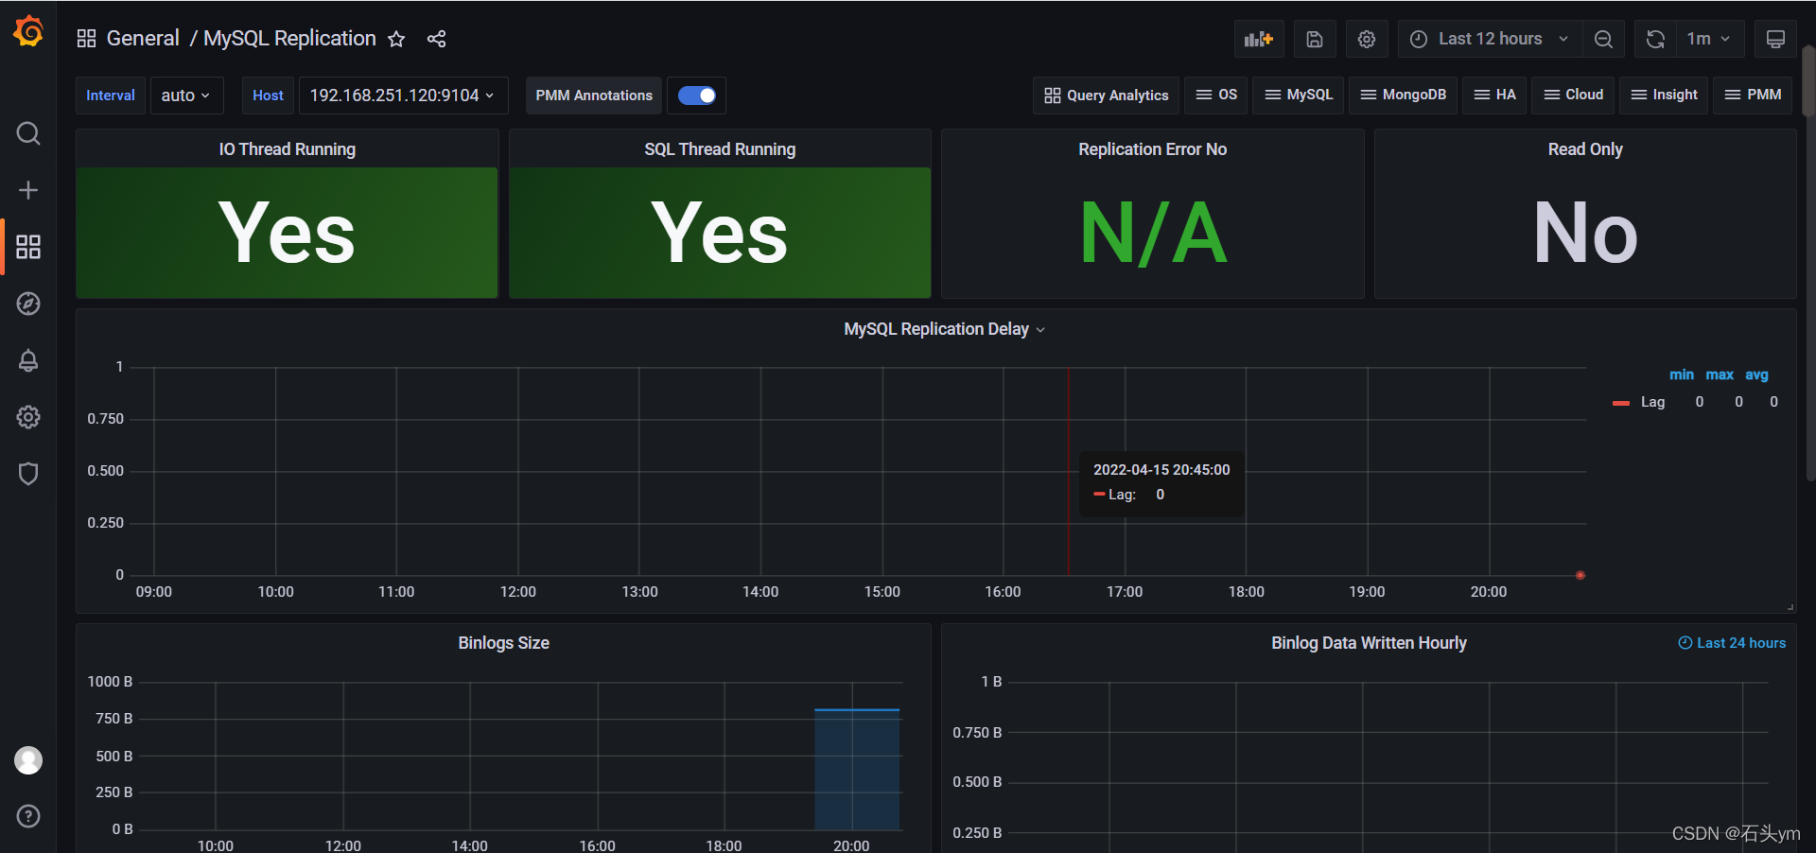Open Configuration gear in sidebar
Screen dimensions: 1816x853
(28, 417)
